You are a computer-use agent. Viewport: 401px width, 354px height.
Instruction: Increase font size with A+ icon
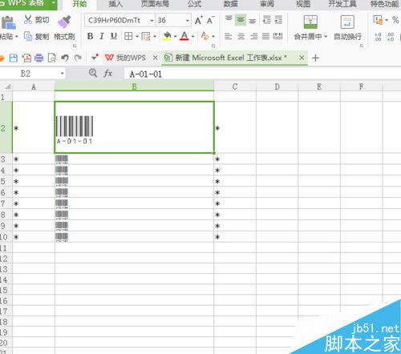pos(198,20)
